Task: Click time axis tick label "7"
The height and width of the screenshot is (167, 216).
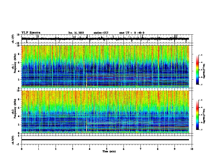Action: [141, 149]
